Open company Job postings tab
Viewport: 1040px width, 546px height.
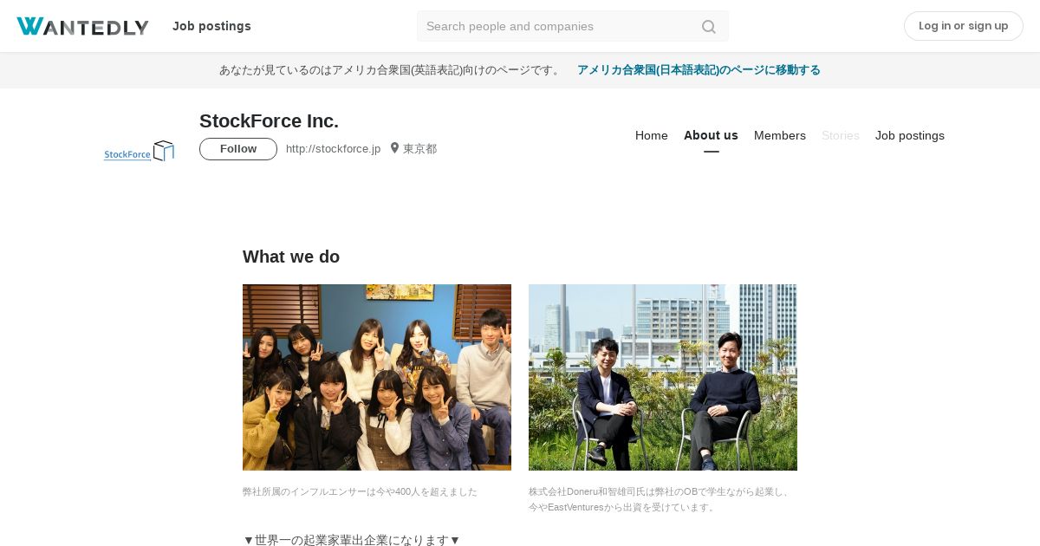[910, 135]
